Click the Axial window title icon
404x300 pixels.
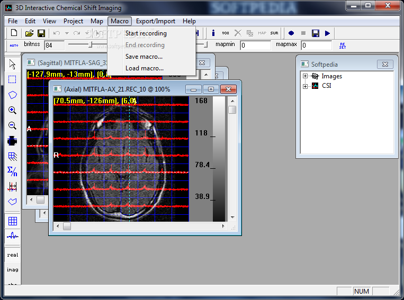click(x=57, y=89)
